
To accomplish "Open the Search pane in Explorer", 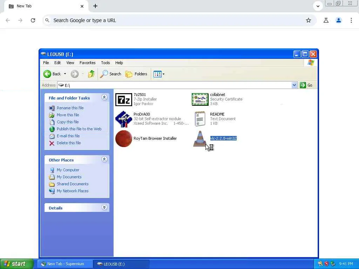I will coord(110,74).
